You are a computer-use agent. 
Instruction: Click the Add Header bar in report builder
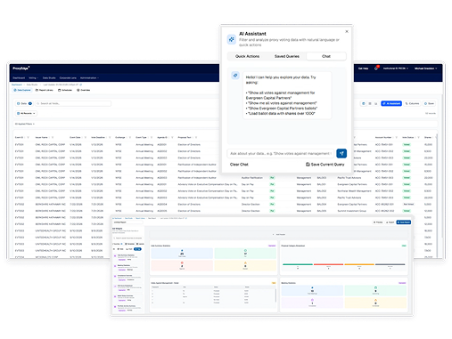click(x=278, y=235)
